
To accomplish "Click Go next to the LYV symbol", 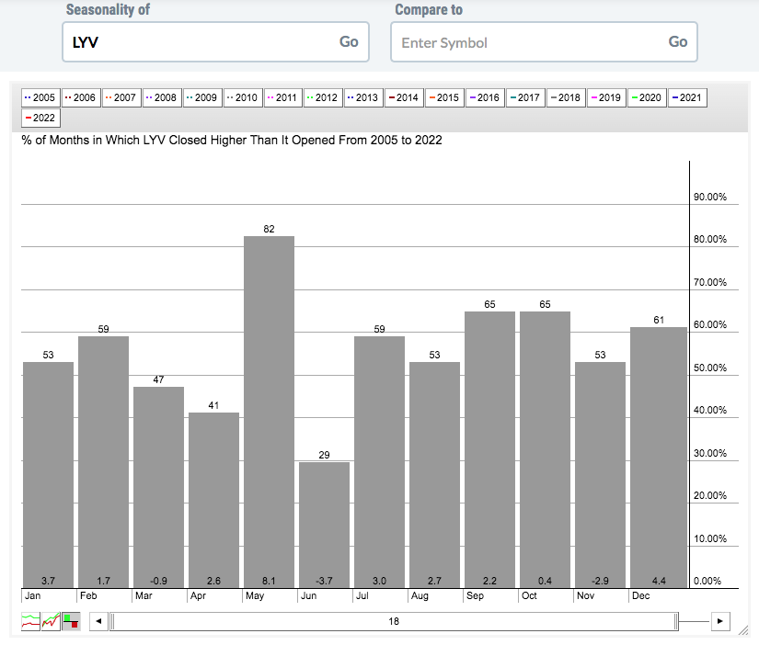I will pos(349,42).
